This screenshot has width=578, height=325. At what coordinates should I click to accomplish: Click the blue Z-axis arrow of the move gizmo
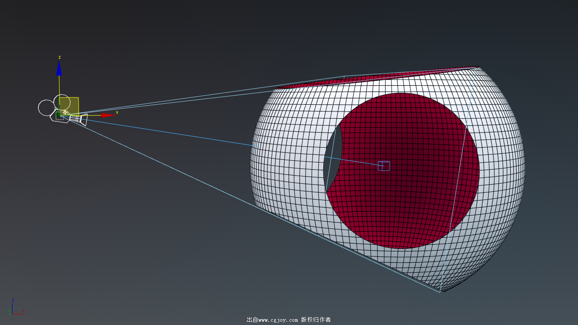(x=59, y=68)
